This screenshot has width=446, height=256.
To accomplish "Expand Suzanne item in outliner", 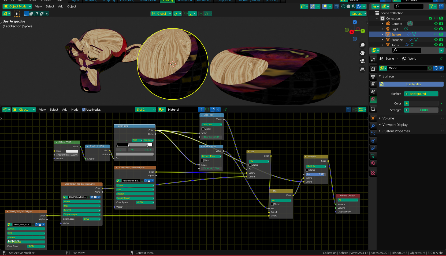I will pos(382,40).
